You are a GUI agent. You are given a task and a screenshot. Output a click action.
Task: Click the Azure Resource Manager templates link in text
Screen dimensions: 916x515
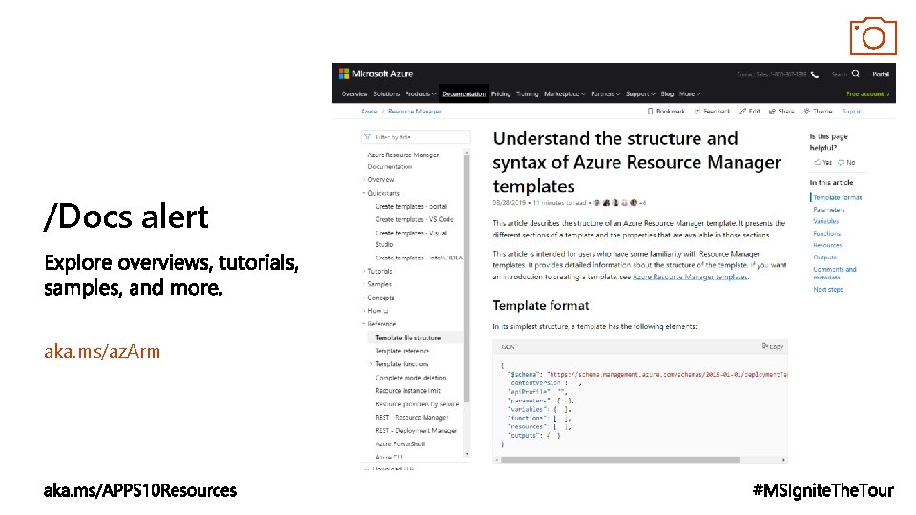[x=690, y=277]
